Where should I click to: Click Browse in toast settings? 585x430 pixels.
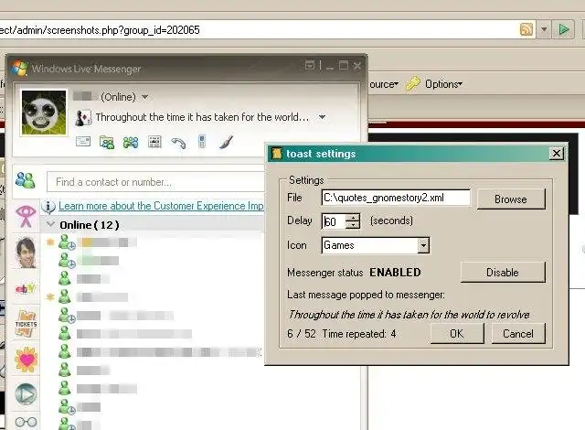pos(511,199)
